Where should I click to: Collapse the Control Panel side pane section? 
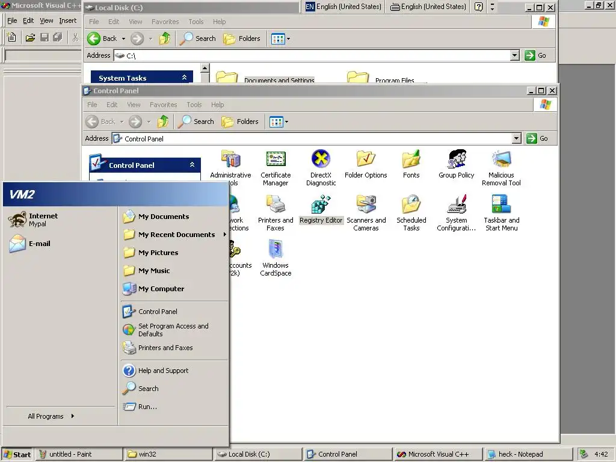[192, 165]
